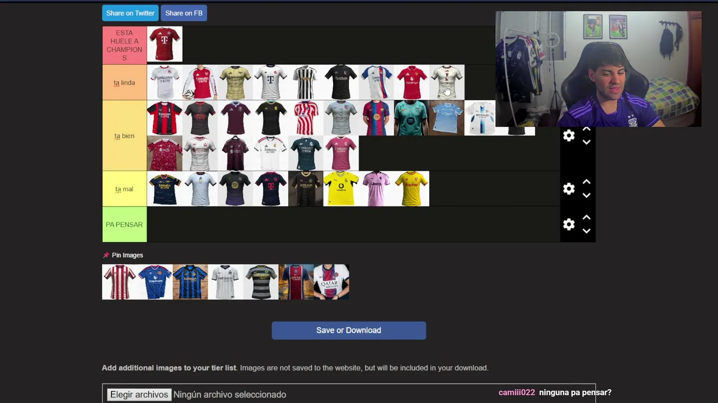718x403 pixels.
Task: Select the red long-sleeve Arsenal jersey with ball
Action: point(200,83)
